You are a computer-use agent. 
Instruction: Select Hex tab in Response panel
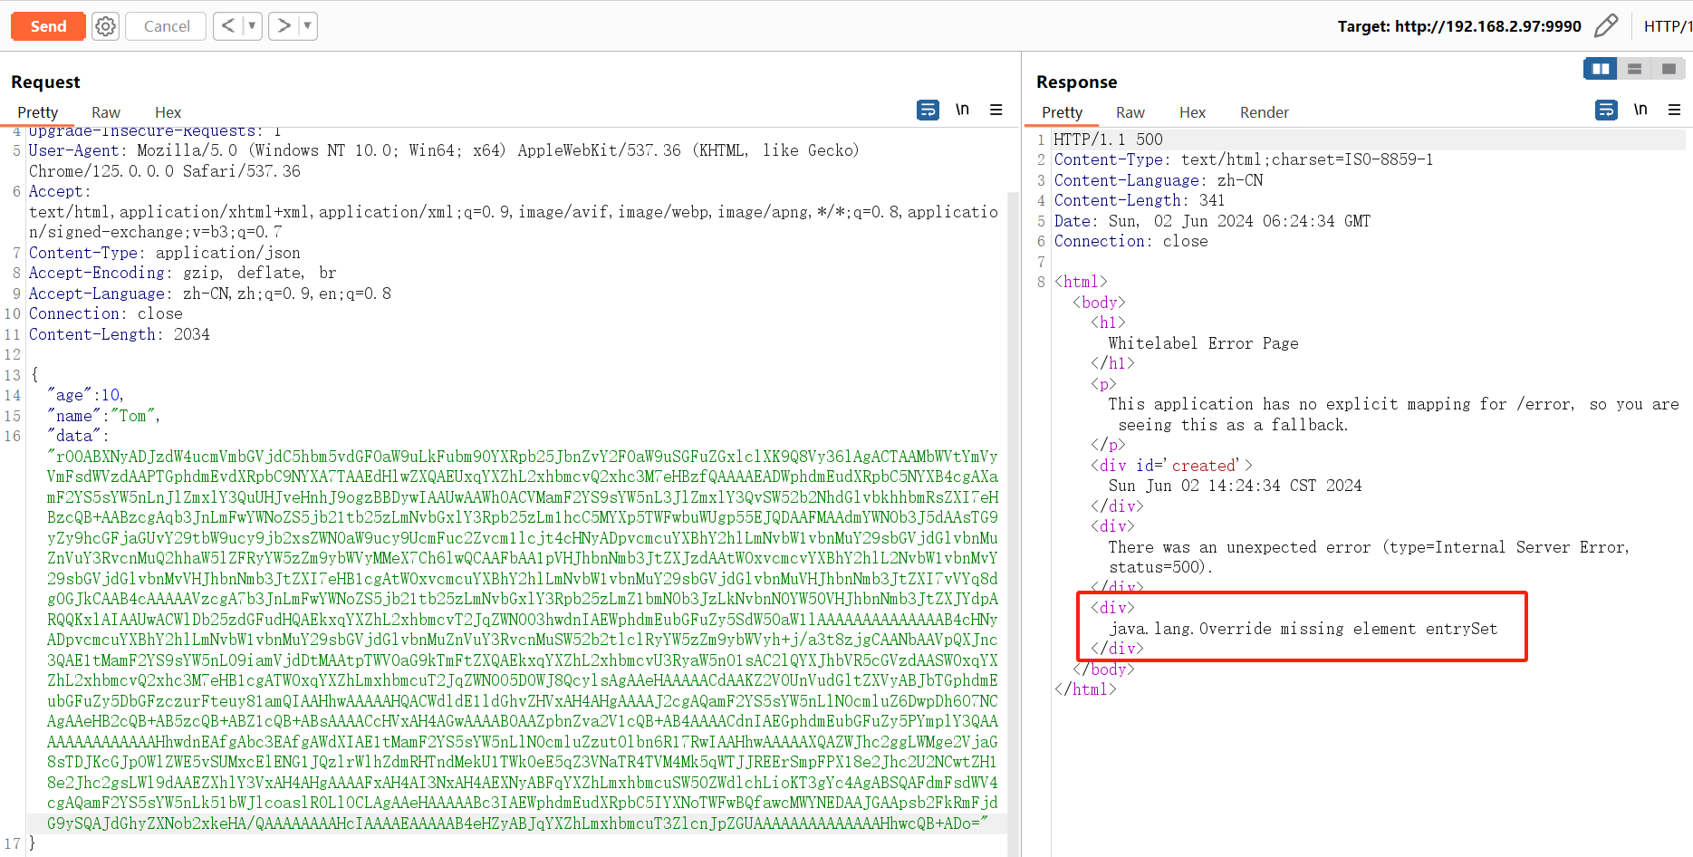(1192, 112)
